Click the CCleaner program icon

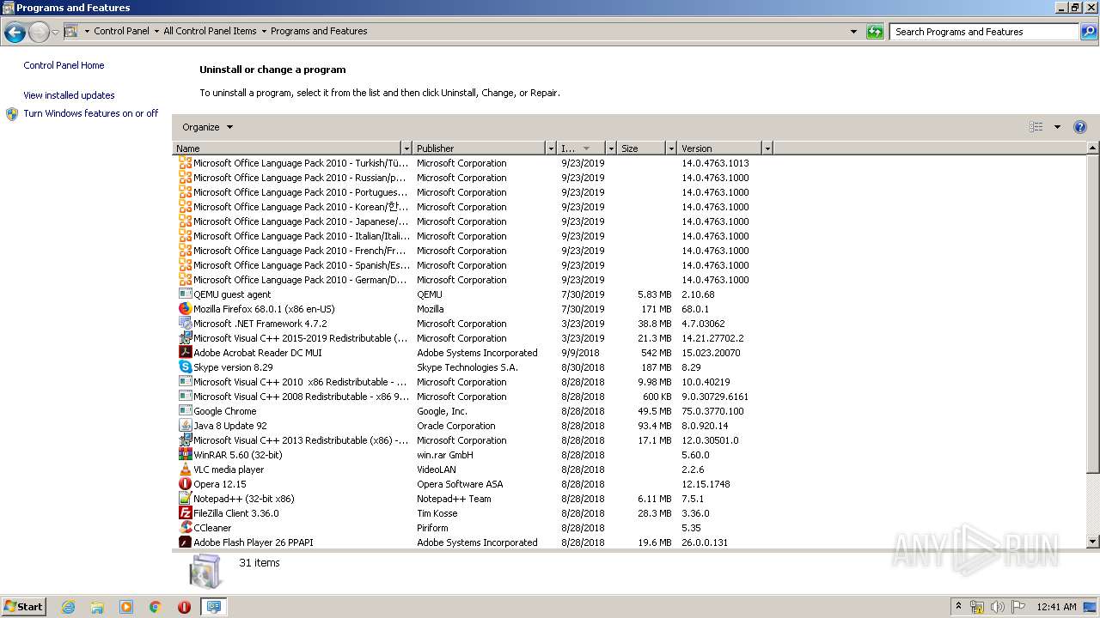point(185,528)
